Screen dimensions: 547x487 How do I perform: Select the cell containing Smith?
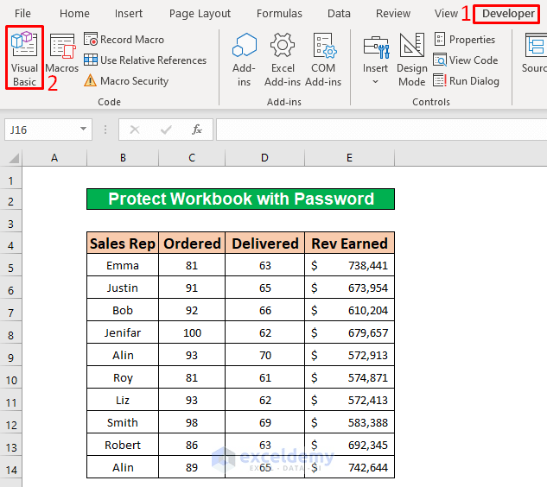click(x=123, y=422)
